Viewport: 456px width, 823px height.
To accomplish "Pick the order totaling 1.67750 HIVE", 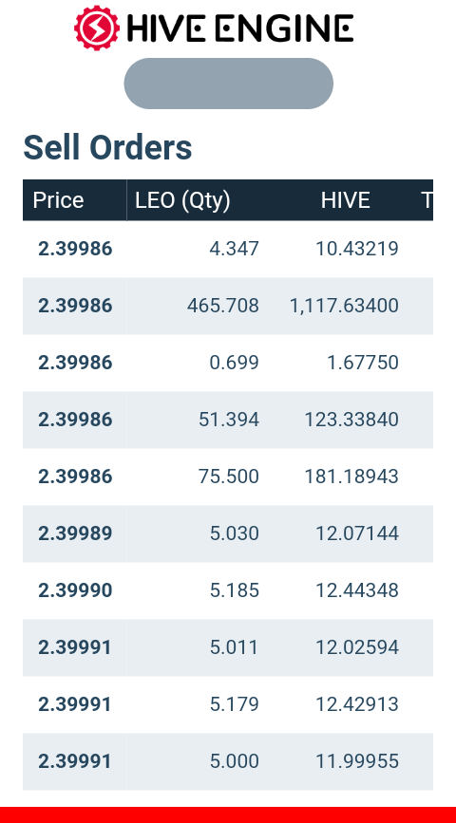I will point(228,363).
